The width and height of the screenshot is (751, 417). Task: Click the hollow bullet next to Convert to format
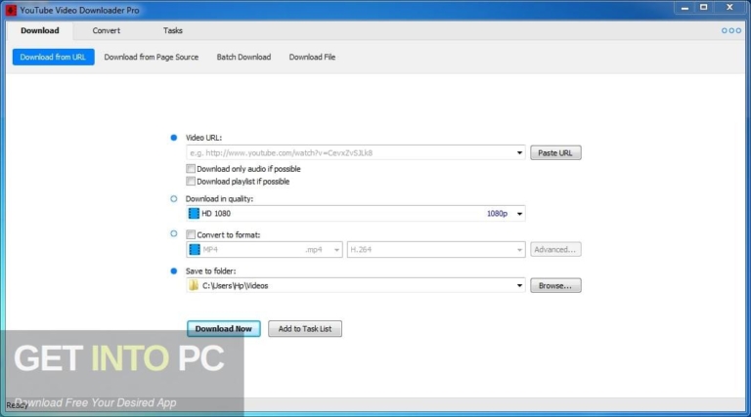(174, 233)
